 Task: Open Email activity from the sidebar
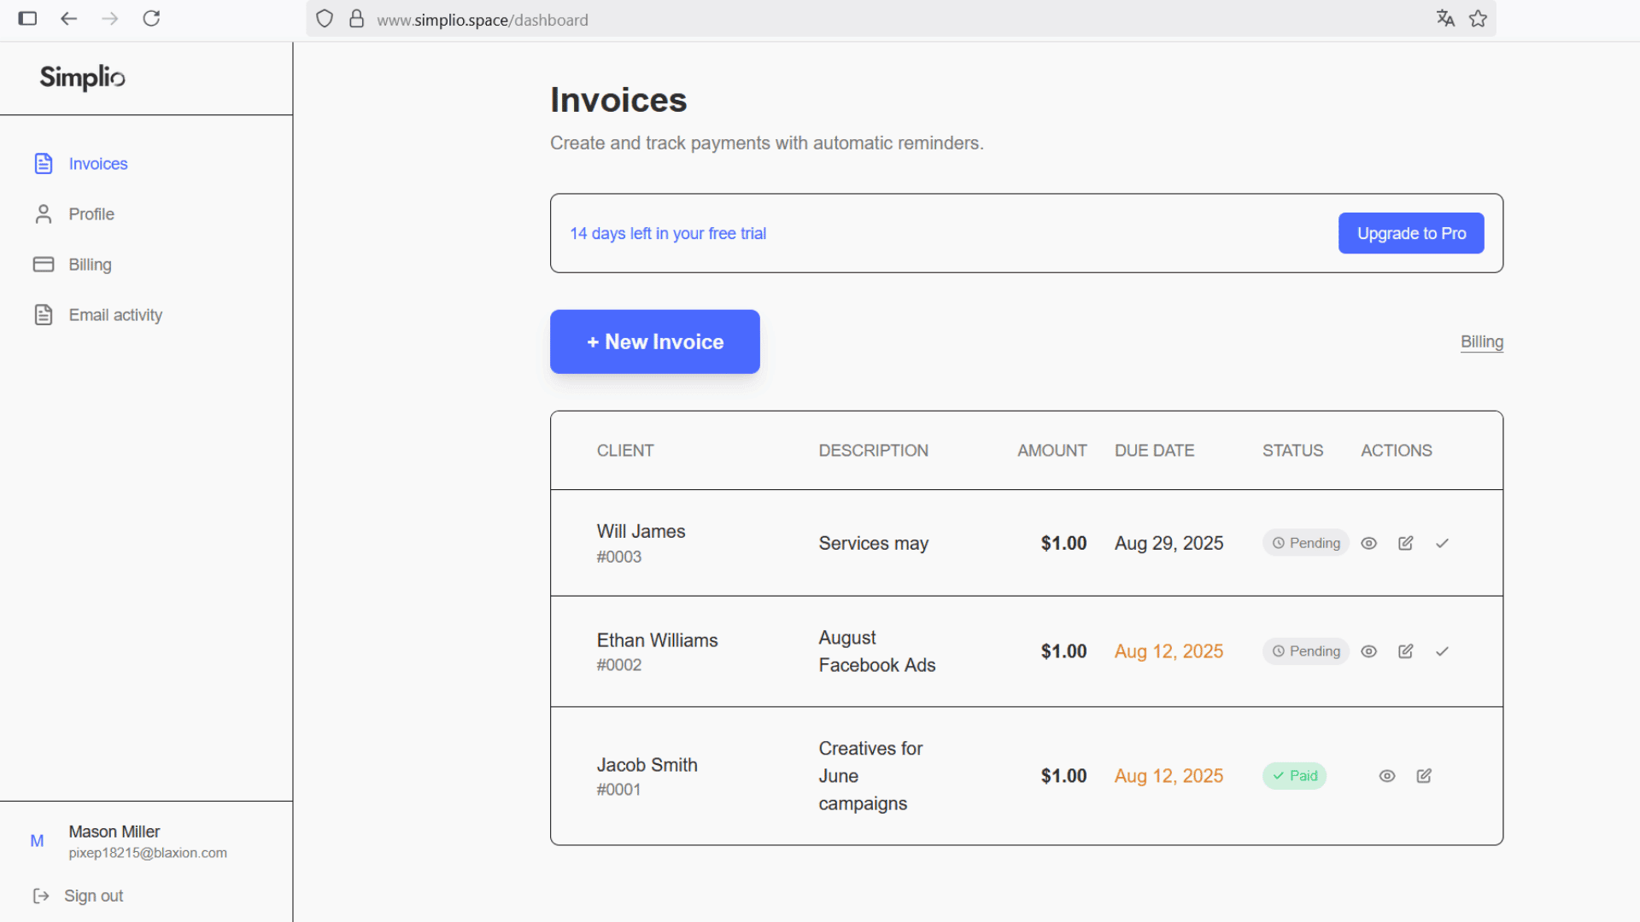click(x=115, y=314)
